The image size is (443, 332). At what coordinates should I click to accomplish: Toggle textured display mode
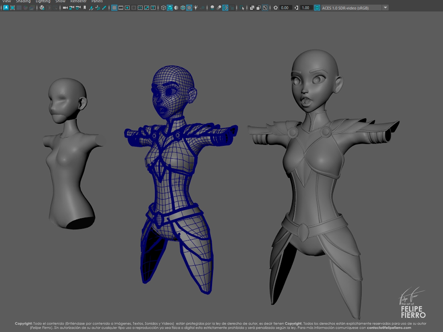tap(189, 8)
